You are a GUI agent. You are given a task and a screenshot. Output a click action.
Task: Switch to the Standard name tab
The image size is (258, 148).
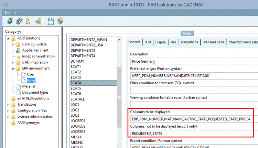coord(213,42)
